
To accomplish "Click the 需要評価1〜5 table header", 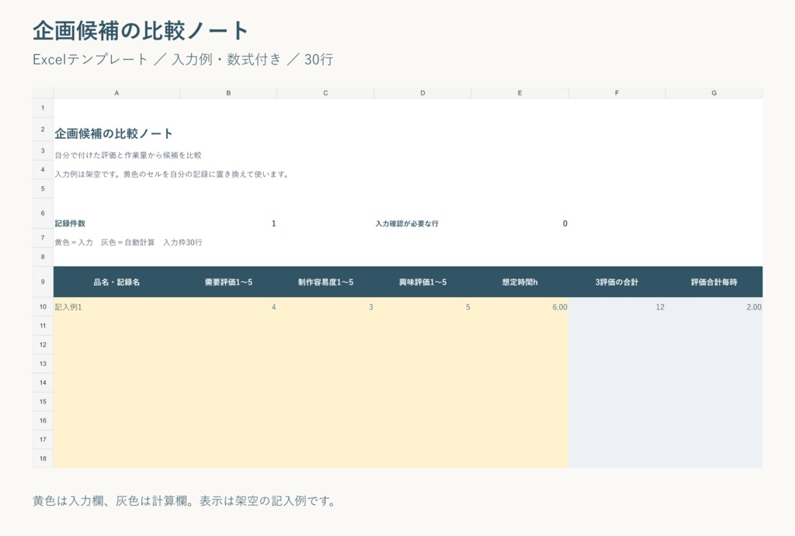I will tap(229, 282).
